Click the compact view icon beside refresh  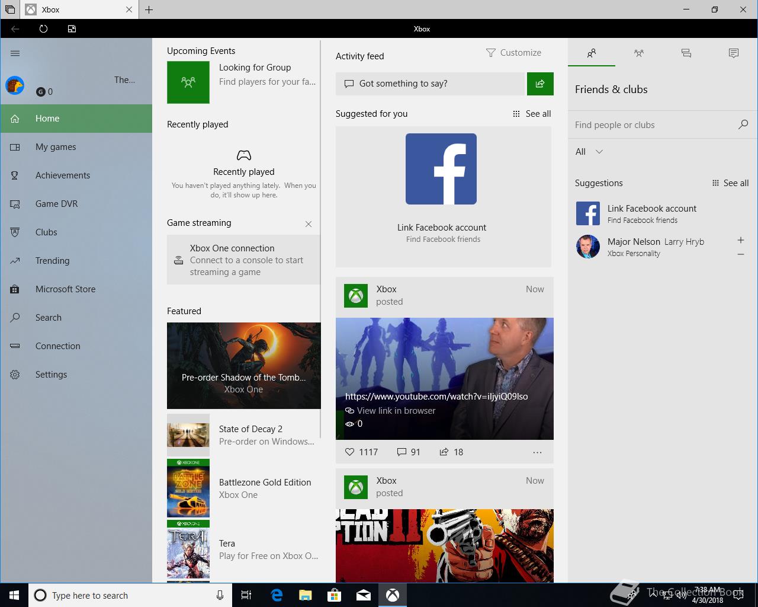[72, 28]
